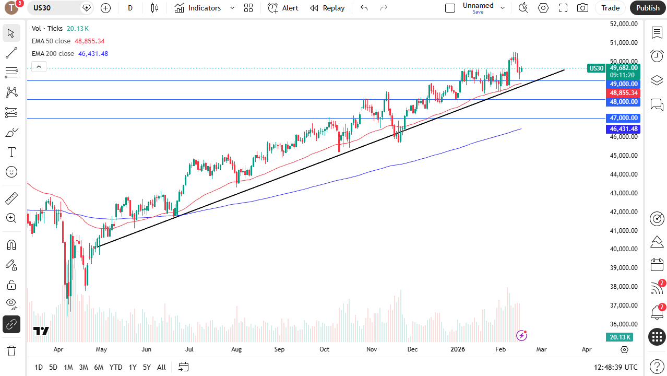Viewport: 667px width, 376px height.
Task: Open time axis settings gear
Action: 625,349
